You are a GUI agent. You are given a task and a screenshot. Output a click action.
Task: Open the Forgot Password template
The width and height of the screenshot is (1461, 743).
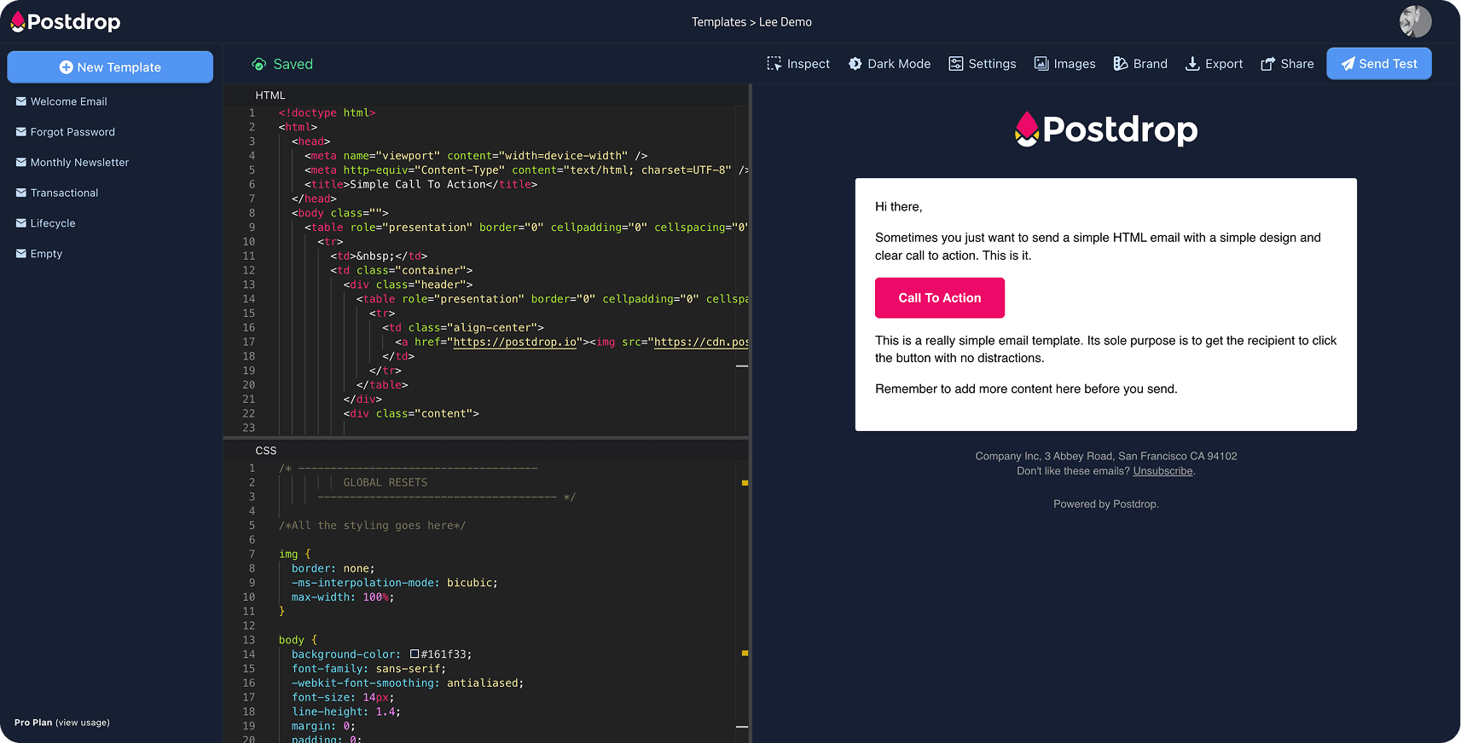(x=72, y=132)
